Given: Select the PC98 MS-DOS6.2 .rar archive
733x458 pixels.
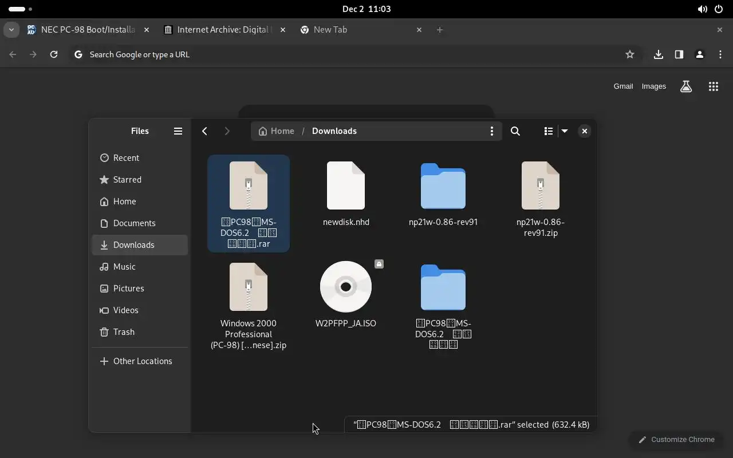Looking at the screenshot, I should tap(249, 203).
